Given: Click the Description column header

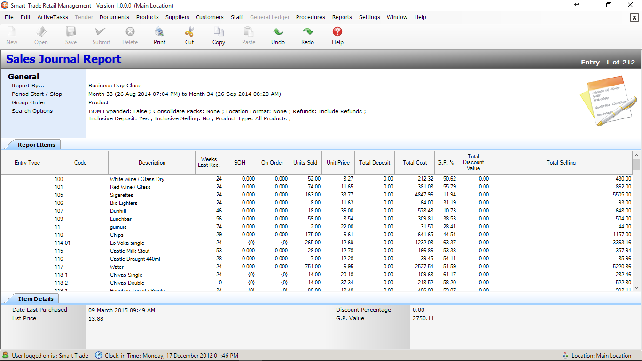Looking at the screenshot, I should pos(152,163).
